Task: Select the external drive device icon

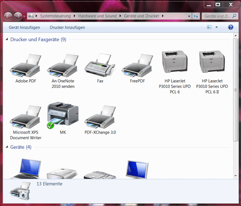Action: coord(62,173)
